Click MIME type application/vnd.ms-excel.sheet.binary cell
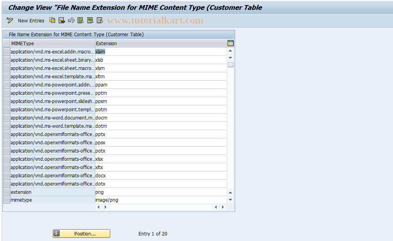 point(52,60)
